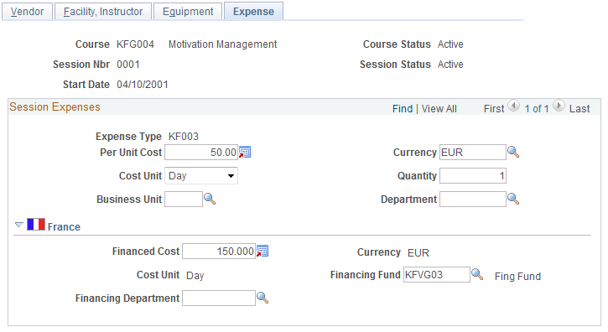Image resolution: width=608 pixels, height=332 pixels.
Task: Click the '1 of 1' row counter
Action: coord(537,109)
